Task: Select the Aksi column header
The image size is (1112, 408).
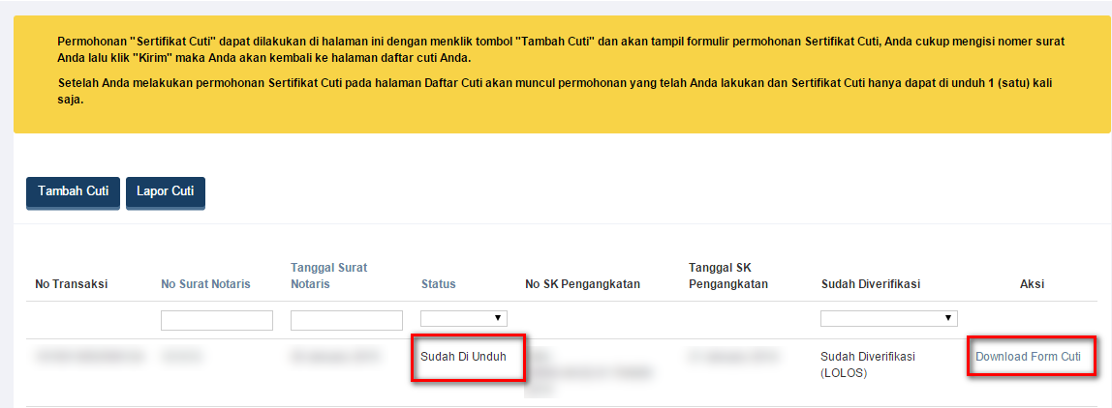Action: 1032,284
